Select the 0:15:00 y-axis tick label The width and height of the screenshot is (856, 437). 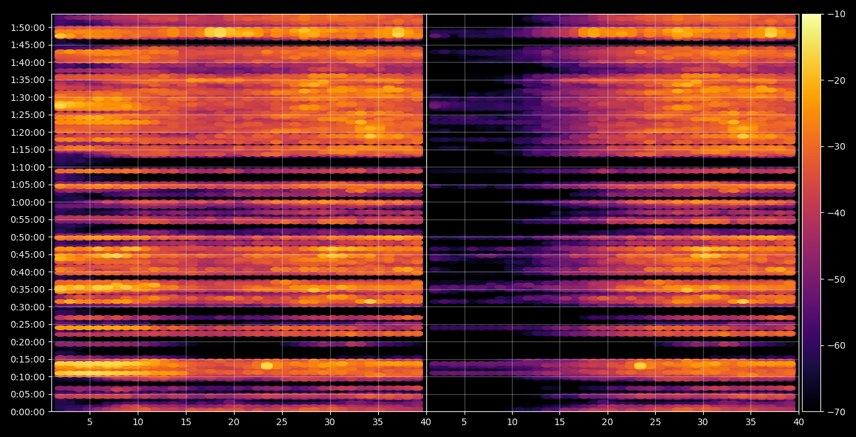point(28,359)
